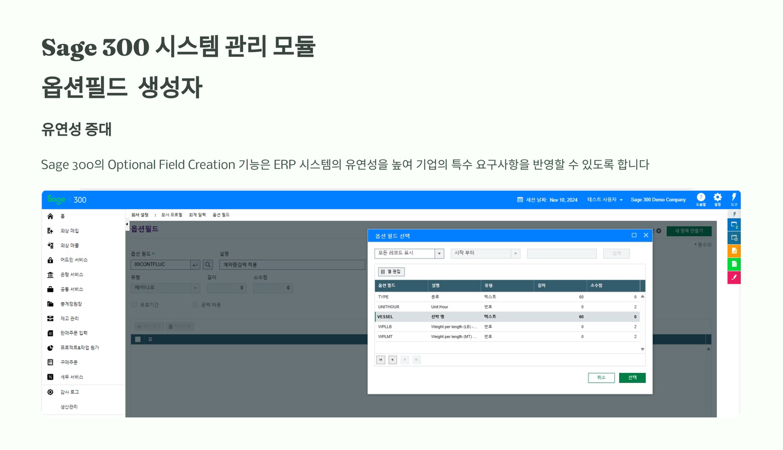783x450 pixels.
Task: Click the dialog search text field
Action: tap(562, 253)
